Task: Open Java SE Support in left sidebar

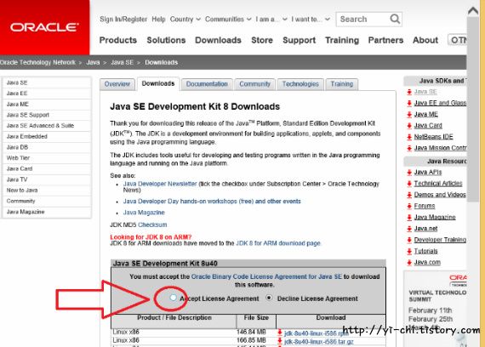Action: (47, 115)
